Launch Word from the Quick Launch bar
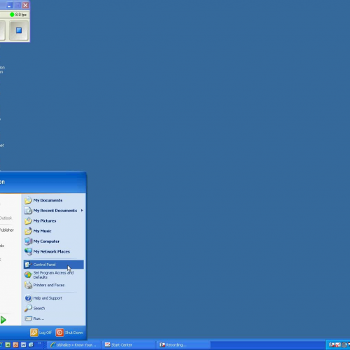This screenshot has height=350, width=350. pyautogui.click(x=24, y=345)
